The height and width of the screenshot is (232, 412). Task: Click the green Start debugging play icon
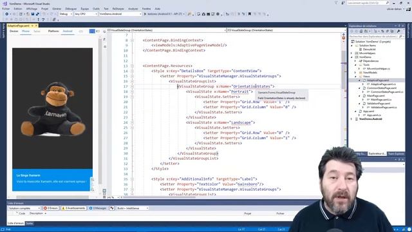[x=145, y=14]
